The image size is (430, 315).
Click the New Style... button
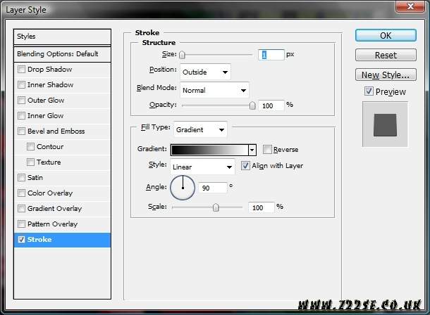[386, 75]
